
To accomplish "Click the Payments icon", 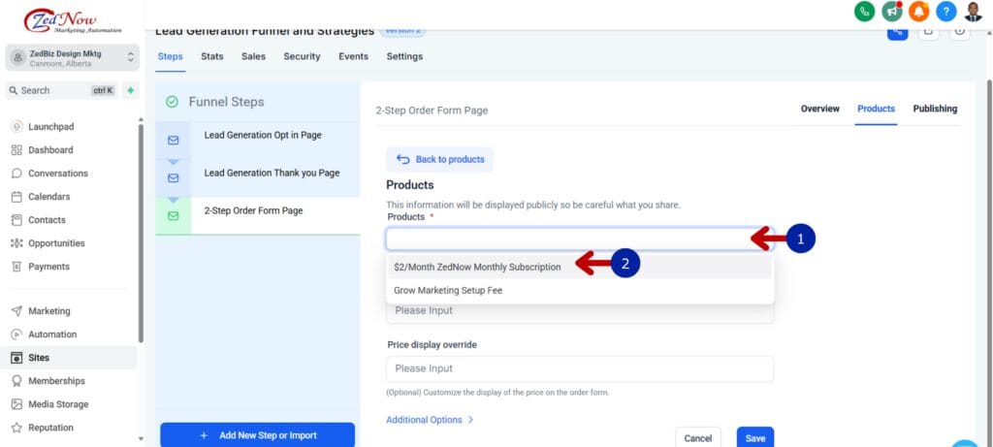I will point(17,267).
